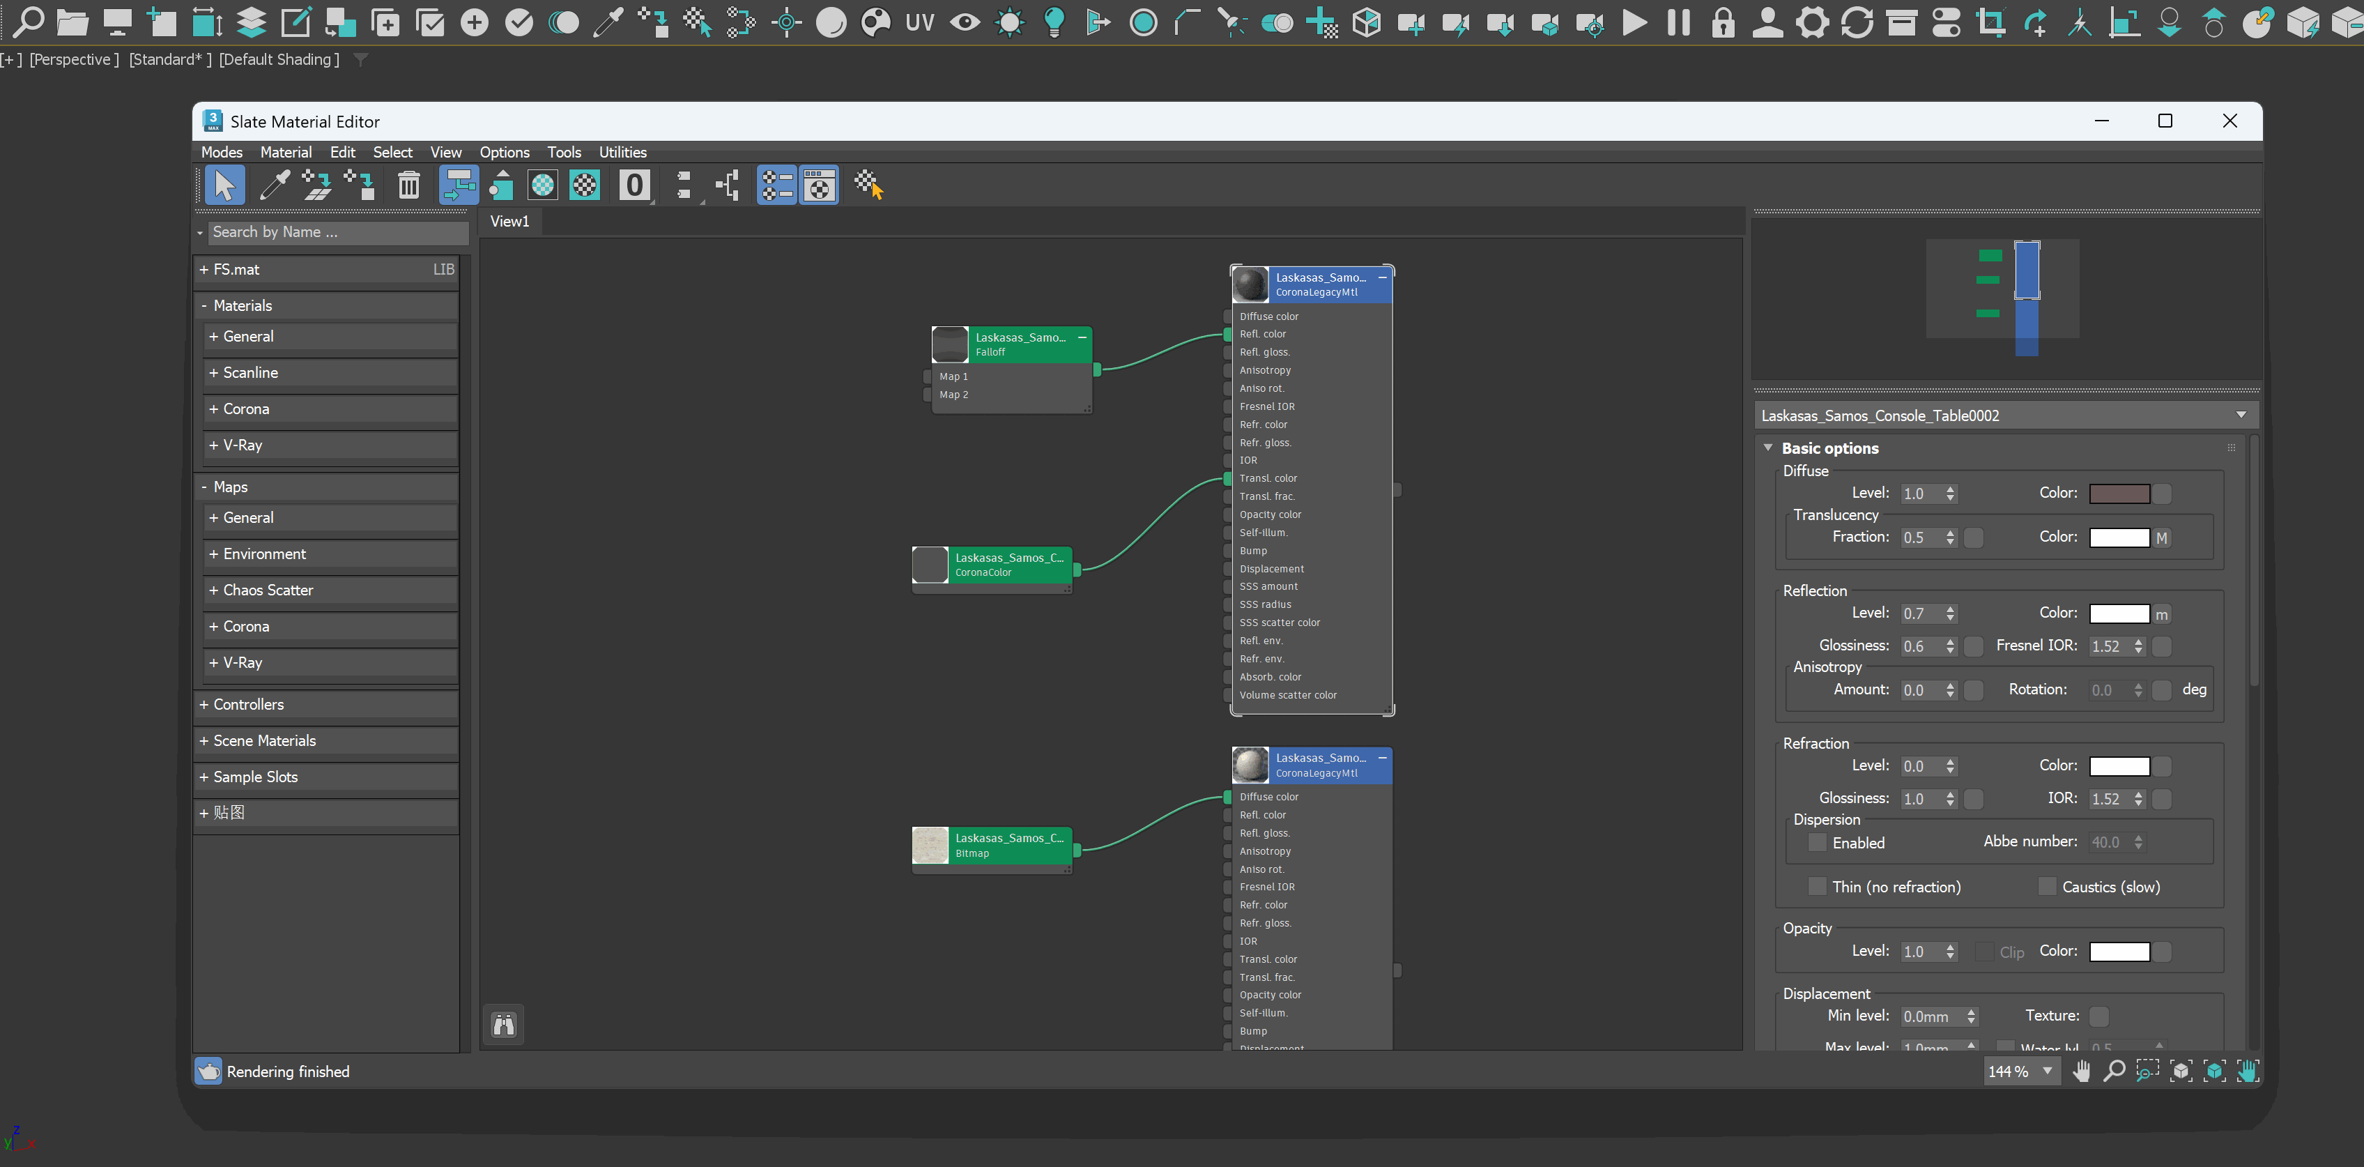
Task: Click the Zoom Extents Selected icon
Action: pyautogui.click(x=2213, y=1071)
